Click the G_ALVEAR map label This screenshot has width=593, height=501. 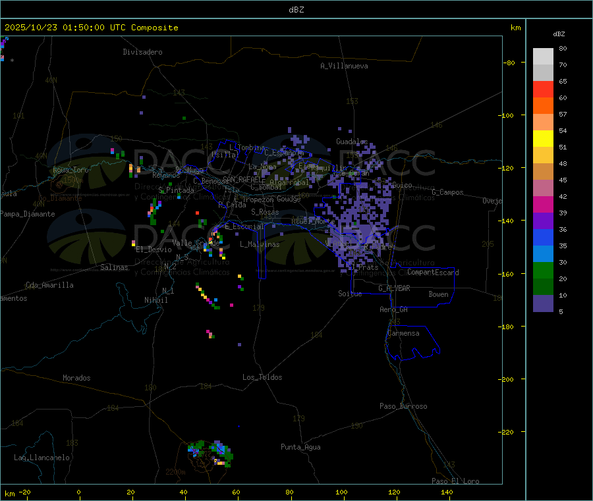395,288
